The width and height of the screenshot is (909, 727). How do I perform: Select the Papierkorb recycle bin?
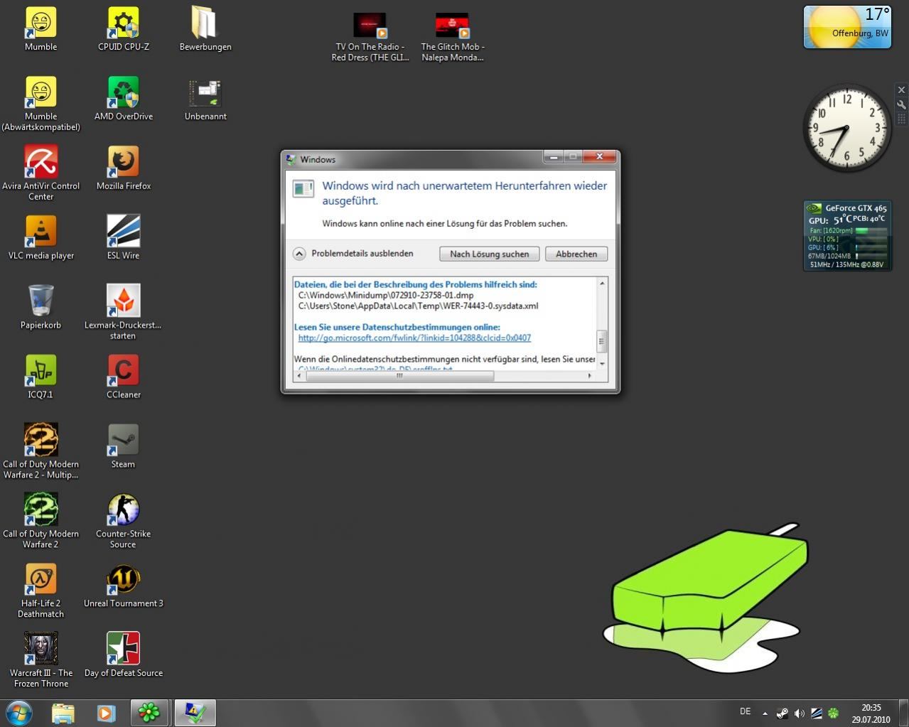click(41, 308)
